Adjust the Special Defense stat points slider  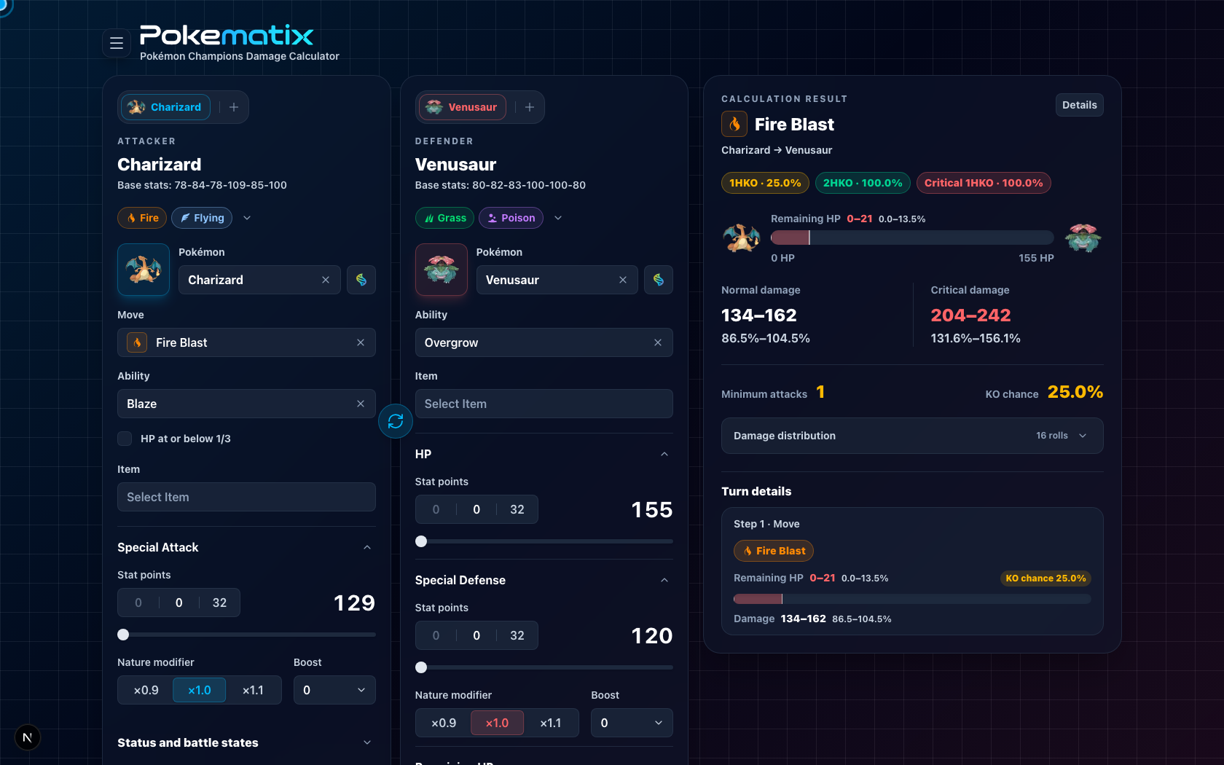[544, 667]
